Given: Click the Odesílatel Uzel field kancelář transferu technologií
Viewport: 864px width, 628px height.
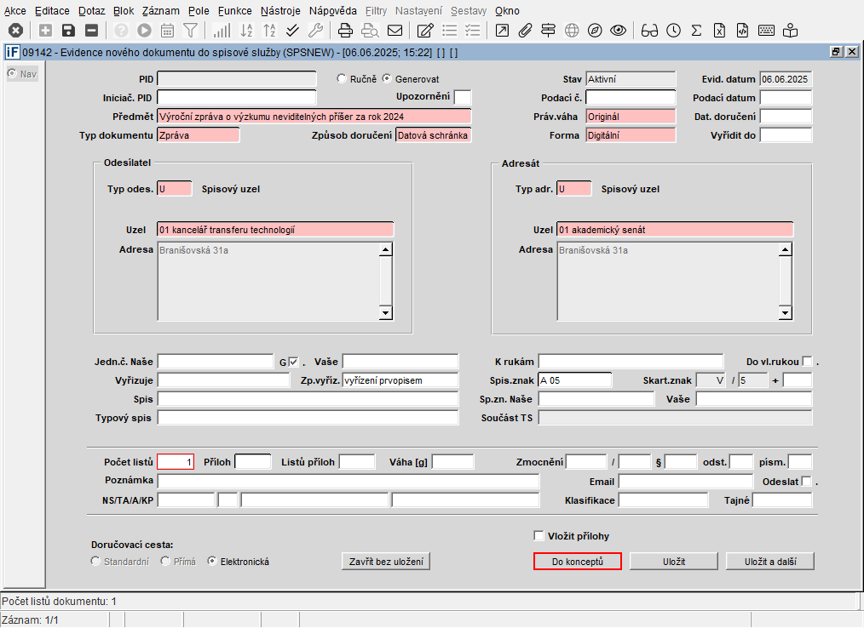Looking at the screenshot, I should click(275, 230).
